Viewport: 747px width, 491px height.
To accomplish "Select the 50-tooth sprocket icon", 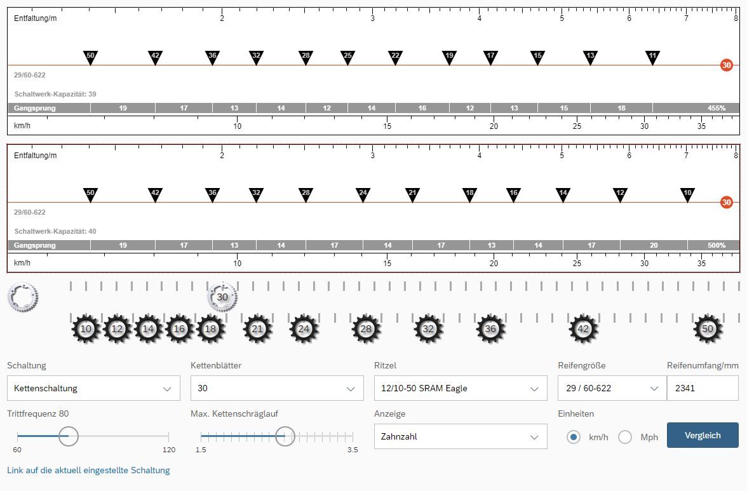I will [708, 329].
